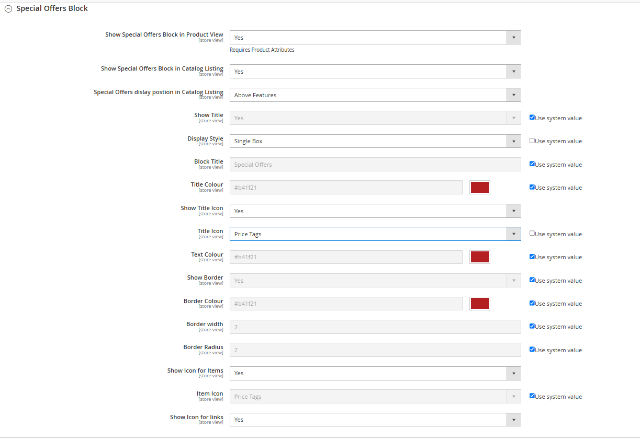Uncheck Use system value for Show Title
This screenshot has width=640, height=440.
tap(532, 118)
